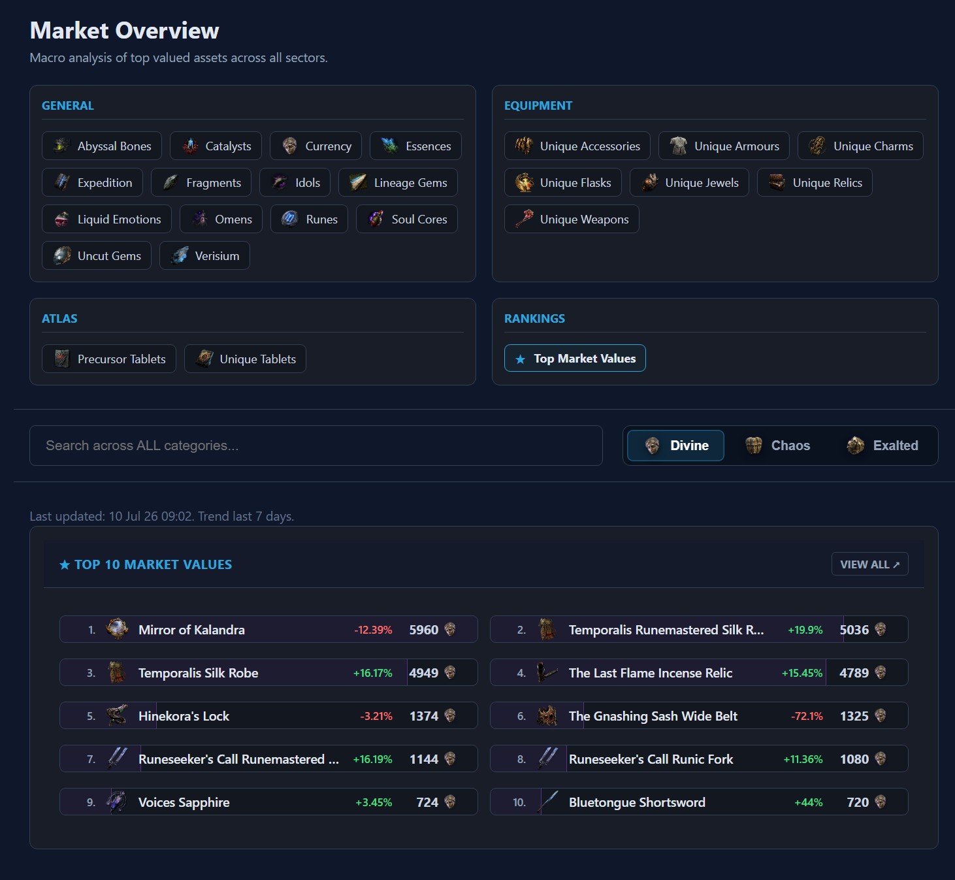This screenshot has height=880, width=955.
Task: Click The Gnashing Sash belt icon
Action: click(x=547, y=715)
